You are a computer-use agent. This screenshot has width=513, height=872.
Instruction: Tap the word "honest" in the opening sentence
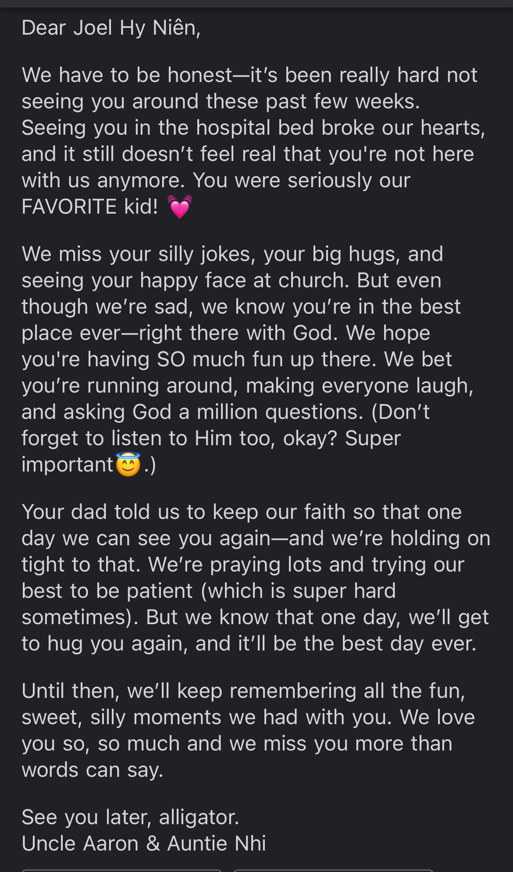point(200,75)
